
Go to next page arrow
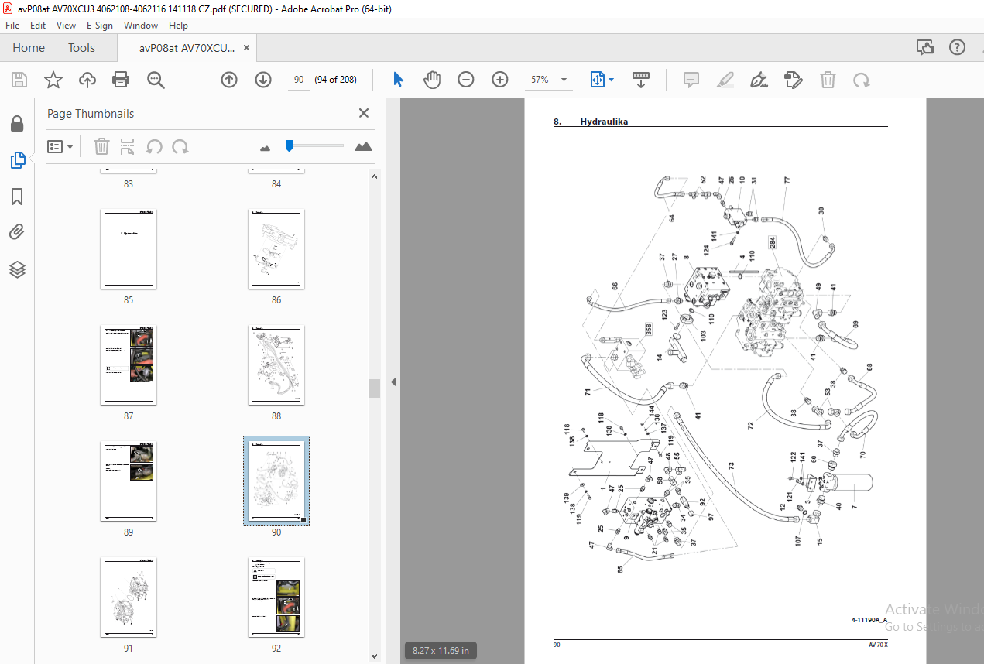pos(263,80)
